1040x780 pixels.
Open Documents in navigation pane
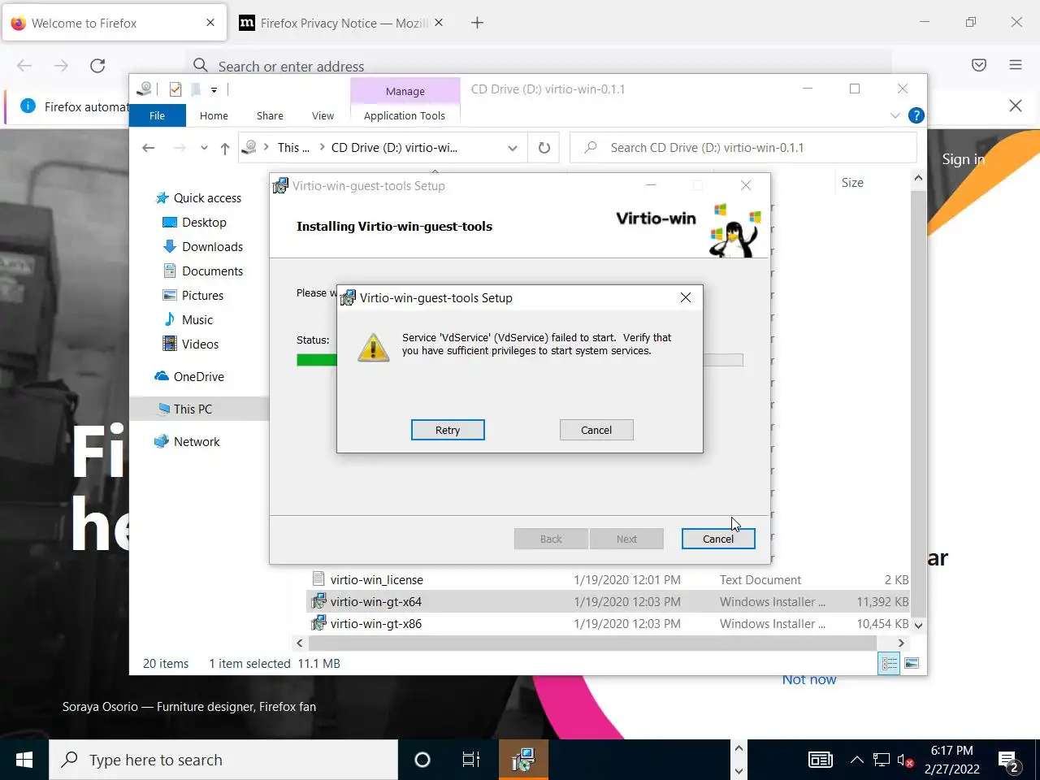click(212, 271)
